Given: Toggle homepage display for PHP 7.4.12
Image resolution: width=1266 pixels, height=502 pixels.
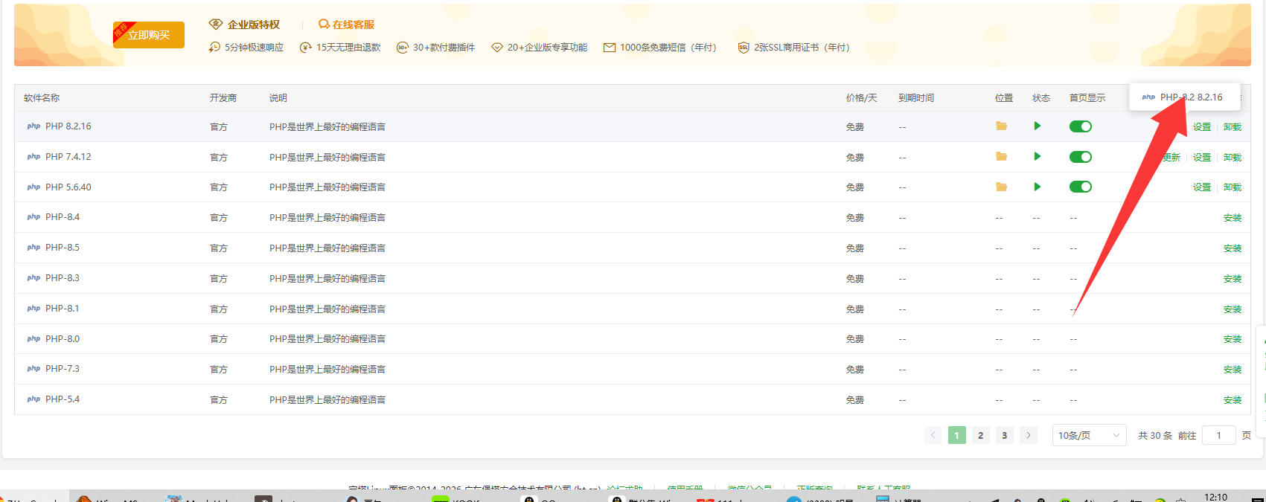Looking at the screenshot, I should [1081, 157].
